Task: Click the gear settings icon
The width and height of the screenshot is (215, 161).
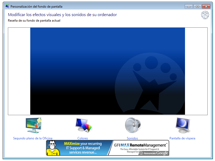Action: [x=205, y=15]
